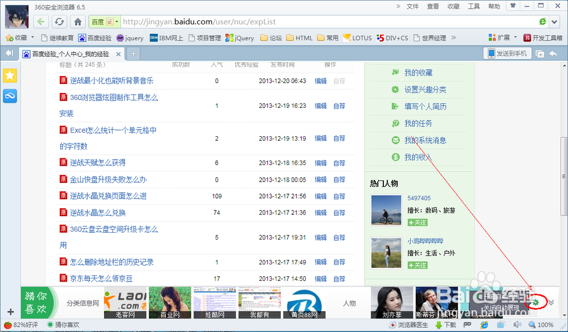
Task: Click the green IE compatibility mode icon
Action: click(x=542, y=22)
